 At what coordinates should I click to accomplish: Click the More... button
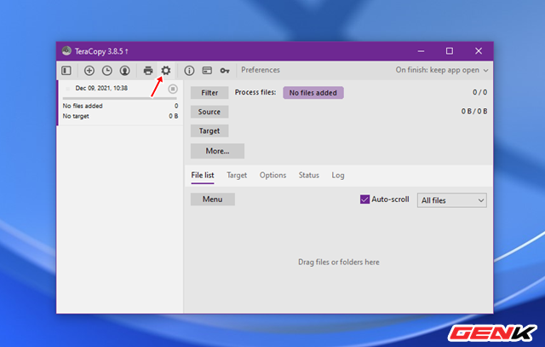(218, 151)
